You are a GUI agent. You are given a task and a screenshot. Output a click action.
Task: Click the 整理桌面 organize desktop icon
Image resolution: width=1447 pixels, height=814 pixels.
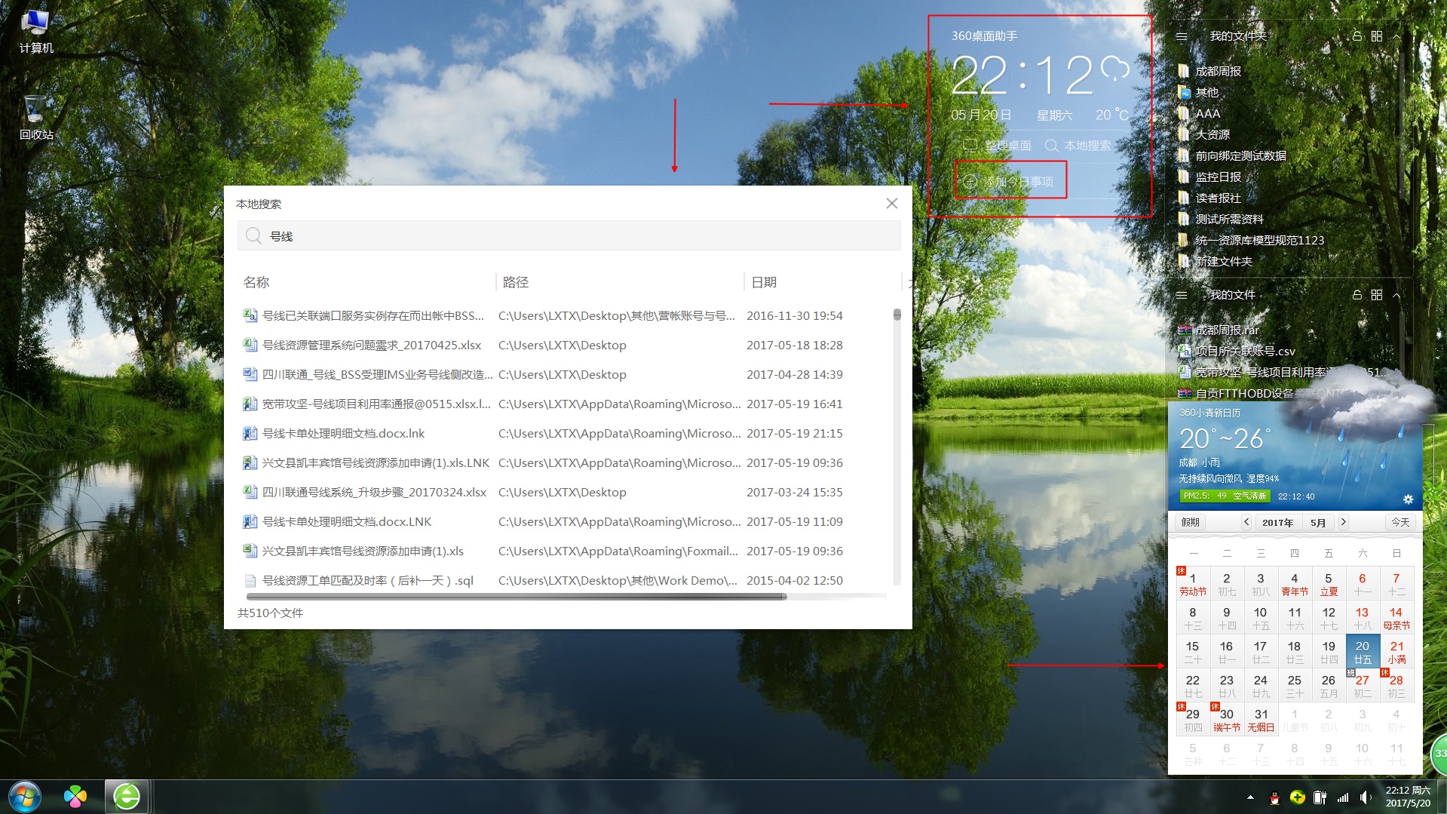click(970, 146)
